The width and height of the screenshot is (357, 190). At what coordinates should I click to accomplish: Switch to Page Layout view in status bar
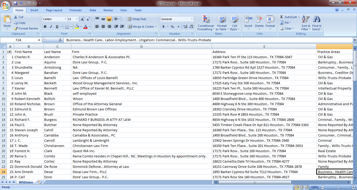click(x=301, y=187)
